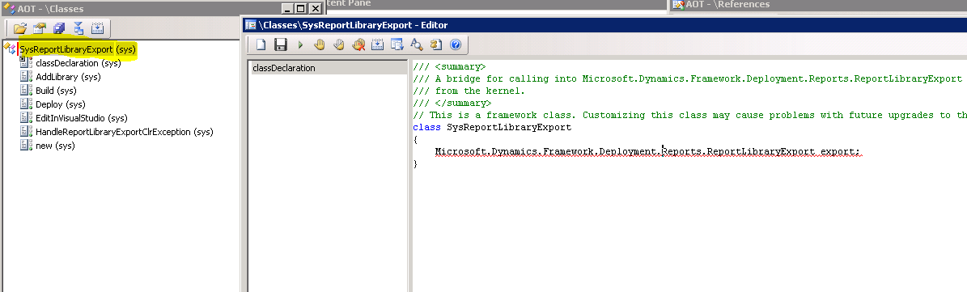Click the editor window title icon
This screenshot has width=967, height=292.
pyautogui.click(x=250, y=25)
